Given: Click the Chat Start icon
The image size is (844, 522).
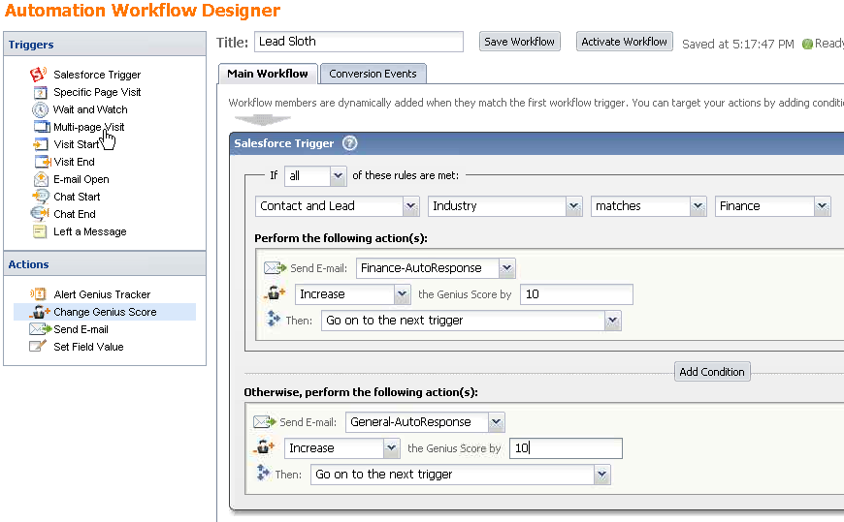Looking at the screenshot, I should (41, 197).
